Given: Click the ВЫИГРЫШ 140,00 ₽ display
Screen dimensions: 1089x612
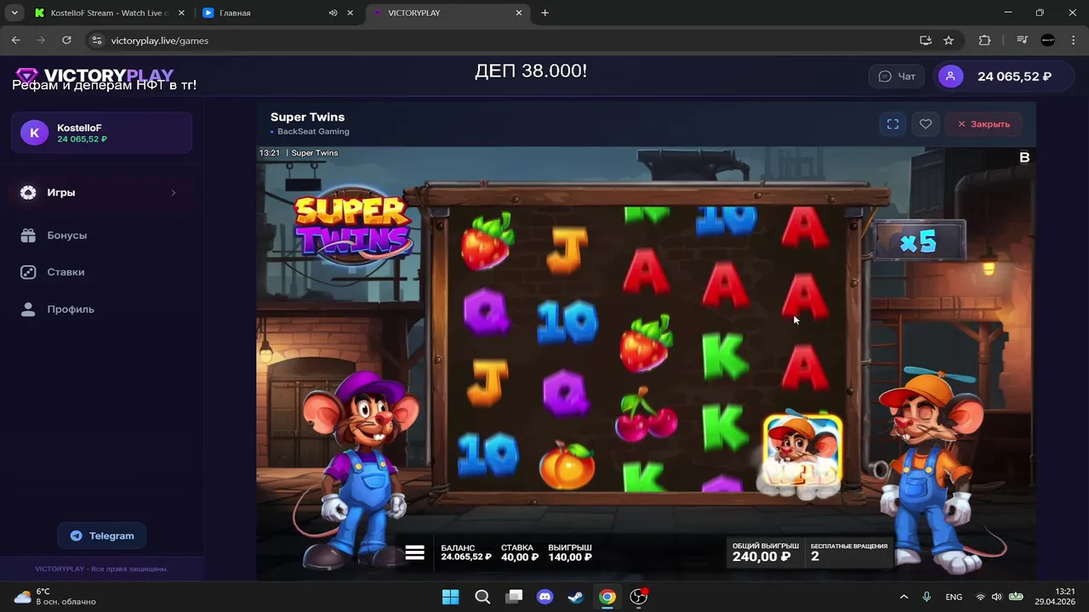Looking at the screenshot, I should pos(570,552).
